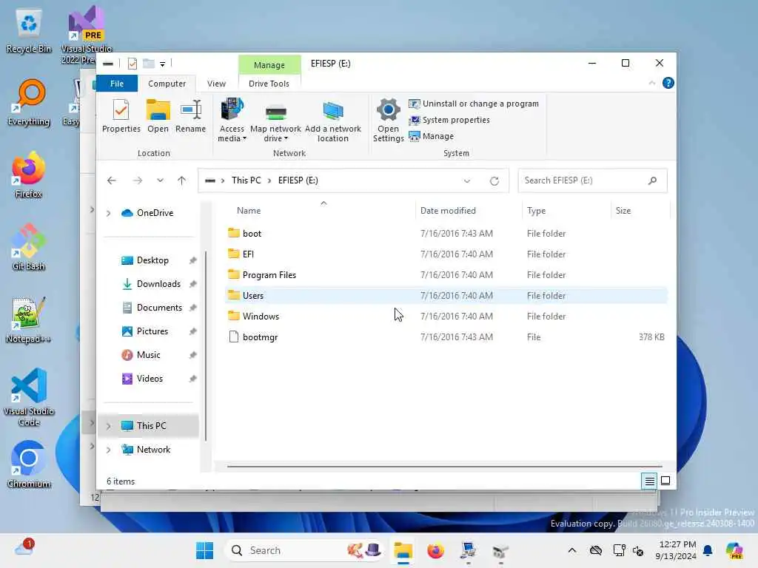The image size is (758, 568).
Task: Select the Windows folder
Action: pyautogui.click(x=446, y=317)
